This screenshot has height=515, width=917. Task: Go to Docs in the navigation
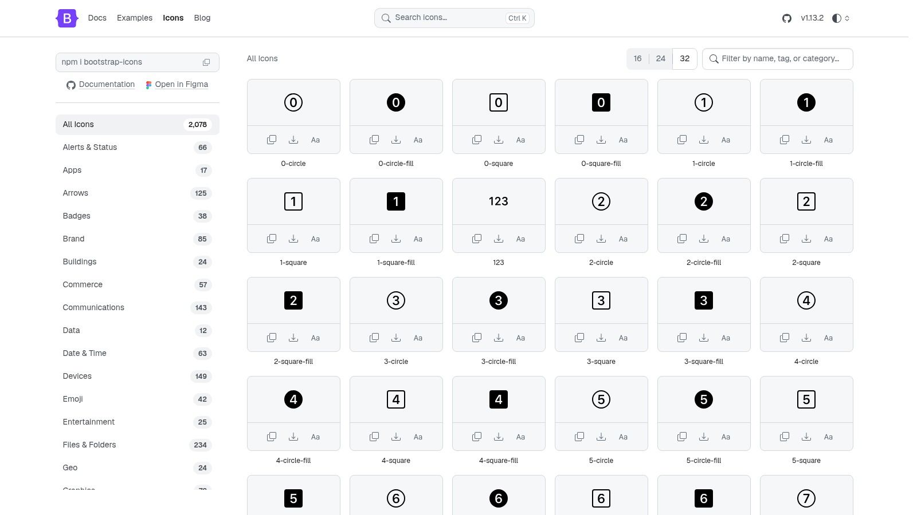97,18
